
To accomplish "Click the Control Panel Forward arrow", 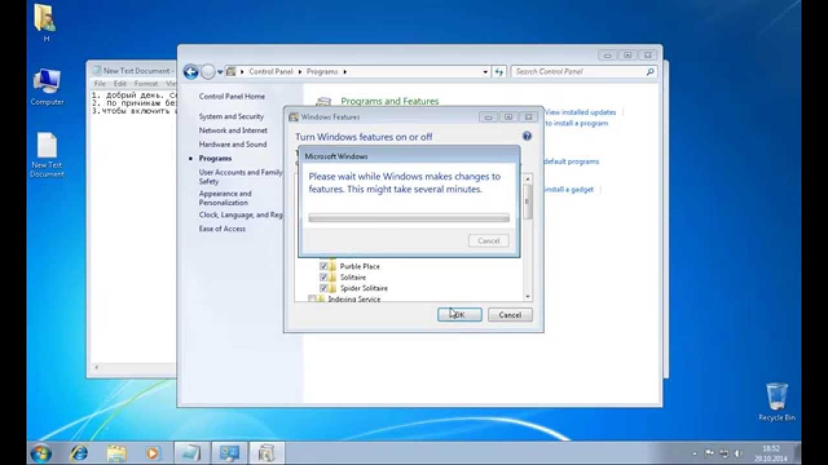I will pyautogui.click(x=208, y=72).
